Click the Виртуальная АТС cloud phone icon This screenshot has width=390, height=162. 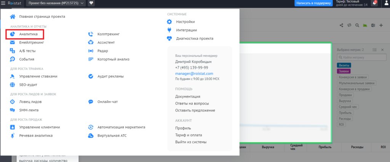pos(91,136)
